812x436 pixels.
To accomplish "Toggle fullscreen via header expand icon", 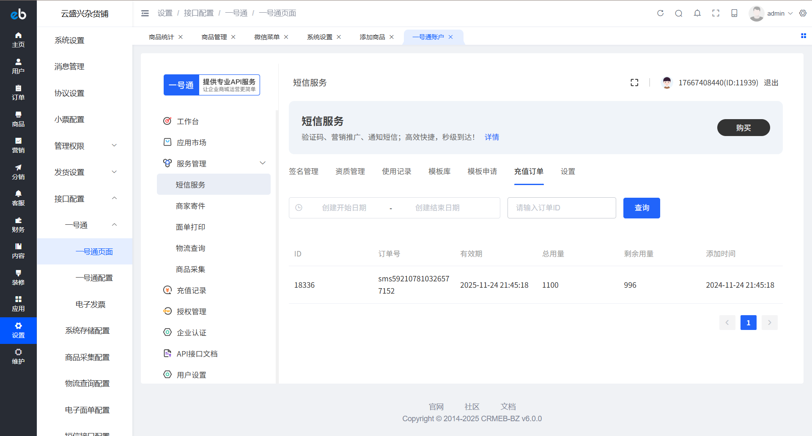I will [716, 13].
